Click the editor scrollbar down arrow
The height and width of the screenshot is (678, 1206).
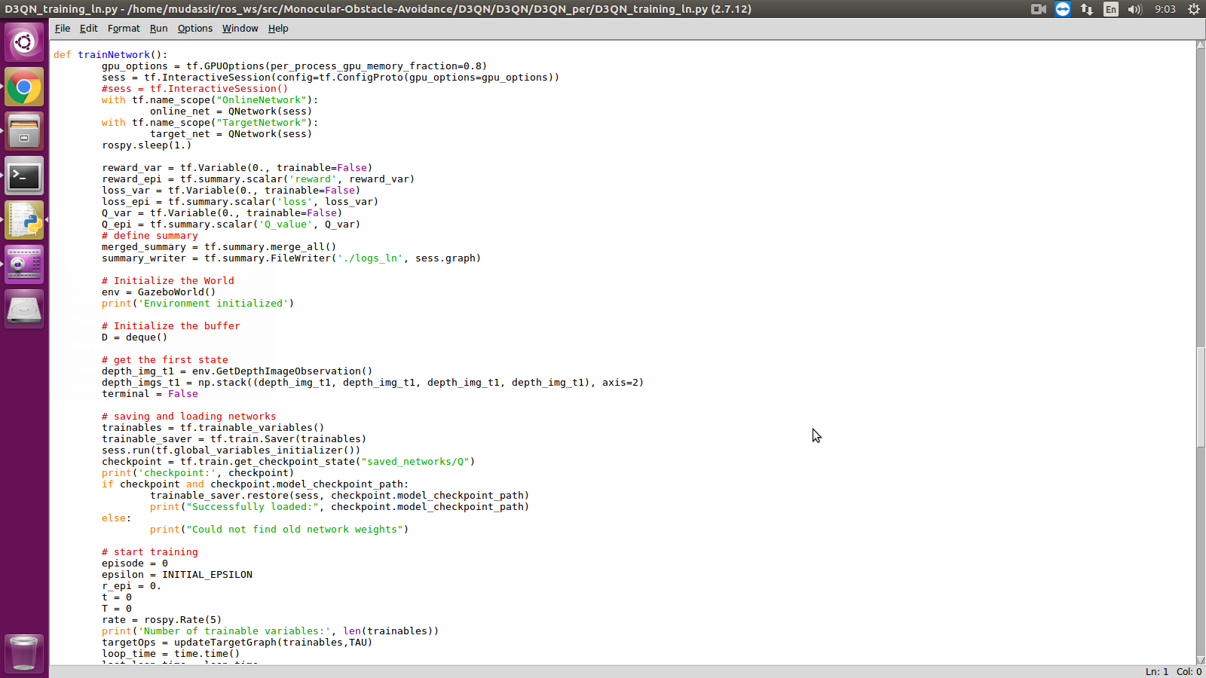point(1201,660)
